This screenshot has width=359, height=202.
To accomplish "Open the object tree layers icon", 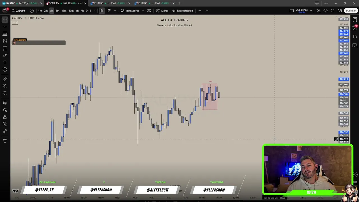I will pyautogui.click(x=355, y=37).
